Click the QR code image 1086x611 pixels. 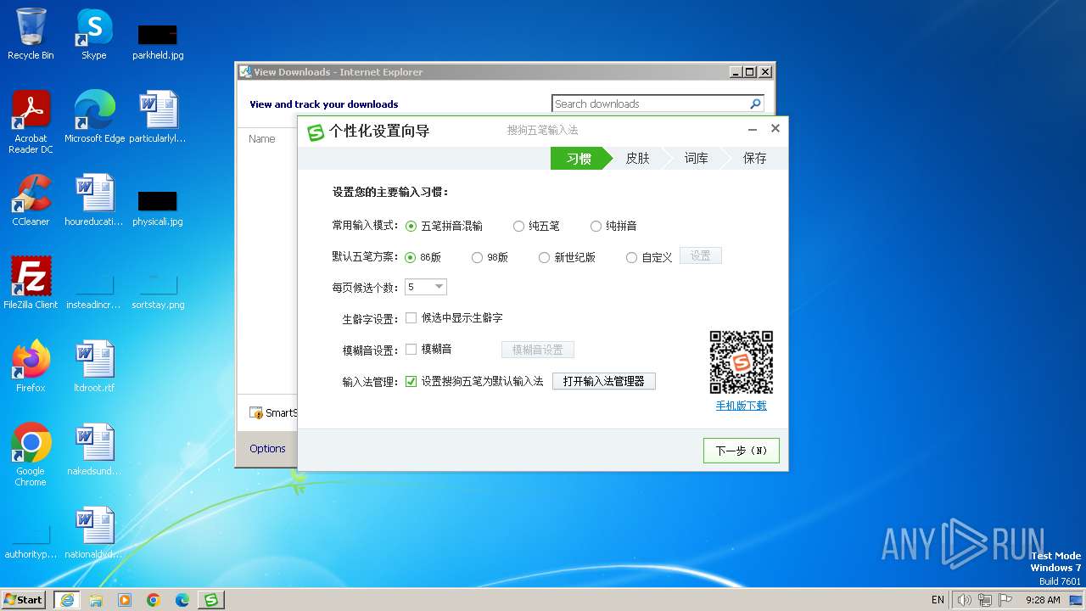(x=742, y=362)
